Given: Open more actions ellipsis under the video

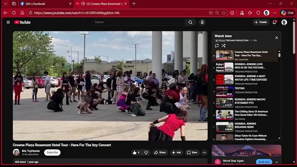Looking at the screenshot, I should (204, 153).
